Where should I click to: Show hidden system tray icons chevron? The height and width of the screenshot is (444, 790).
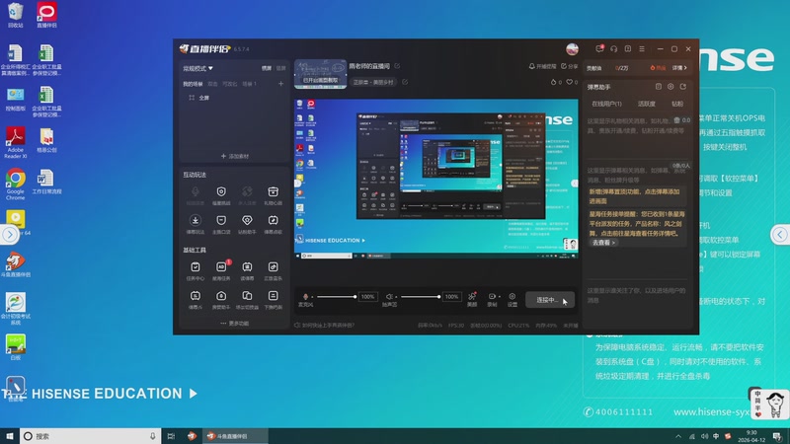tap(678, 436)
